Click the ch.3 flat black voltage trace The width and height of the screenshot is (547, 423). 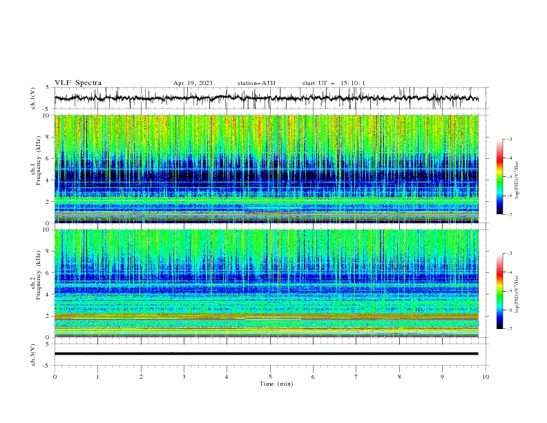click(266, 354)
